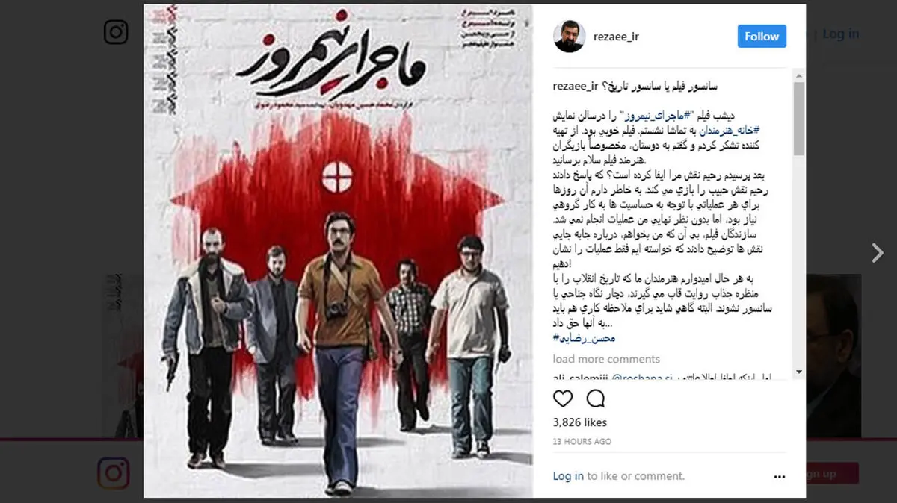Click the comments panel scrollbar thumb
The width and height of the screenshot is (897, 503).
coord(799,119)
